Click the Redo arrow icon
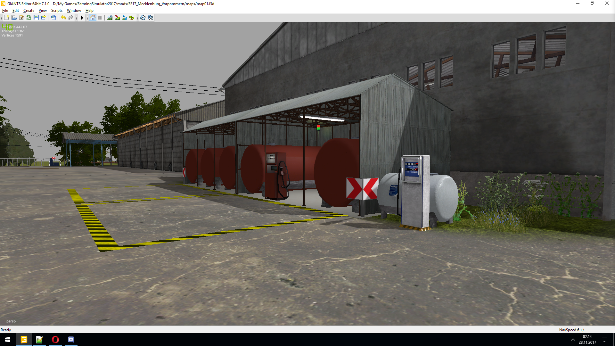Viewport: 615px width, 346px height. 71,18
